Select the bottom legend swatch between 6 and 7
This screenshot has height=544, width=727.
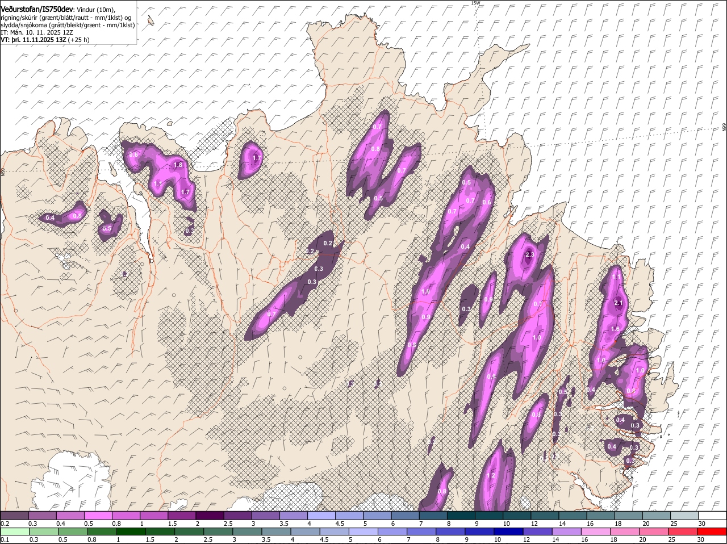393,532
